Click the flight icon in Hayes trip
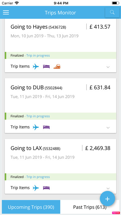 click(36, 67)
